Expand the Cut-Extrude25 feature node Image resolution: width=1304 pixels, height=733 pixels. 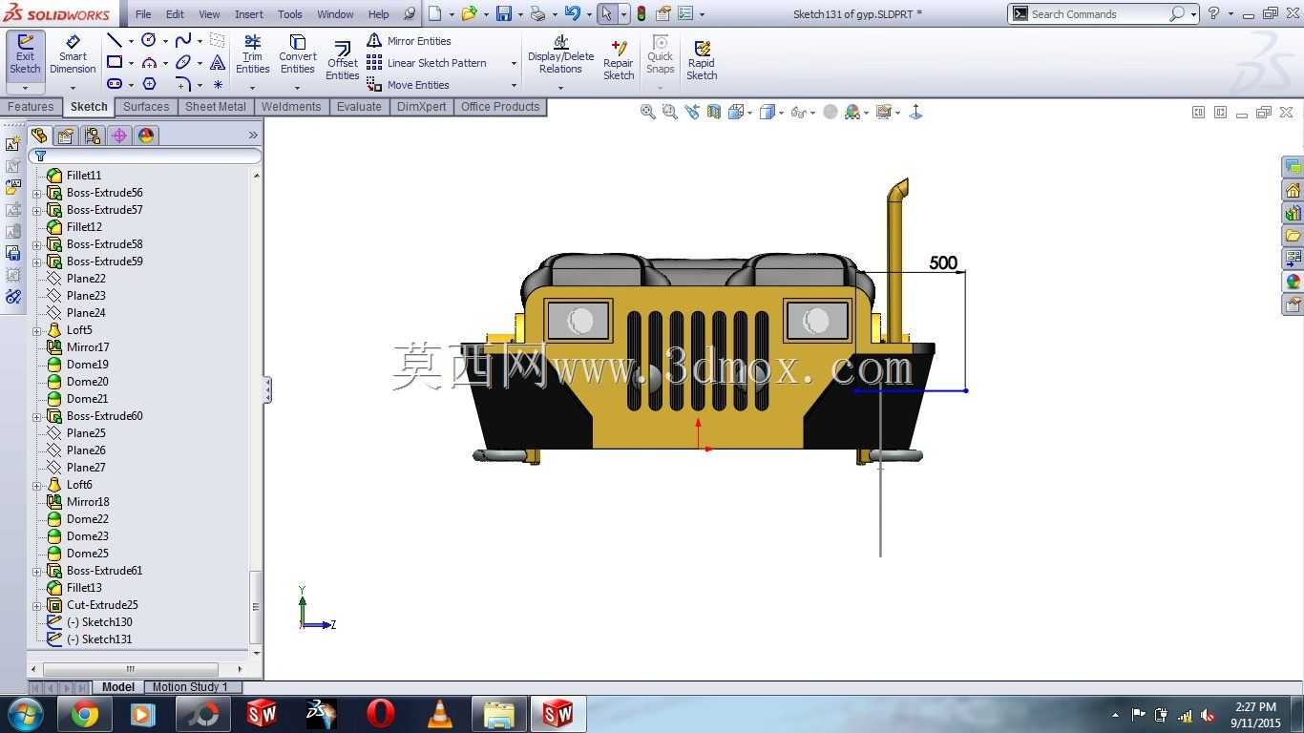[x=37, y=605]
